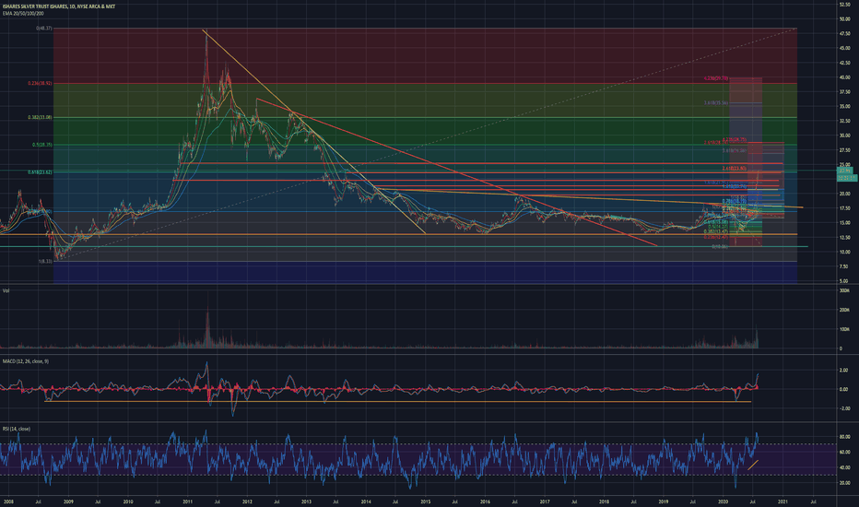
Task: Click the iShares Silver Trust chart title
Action: tap(57, 6)
